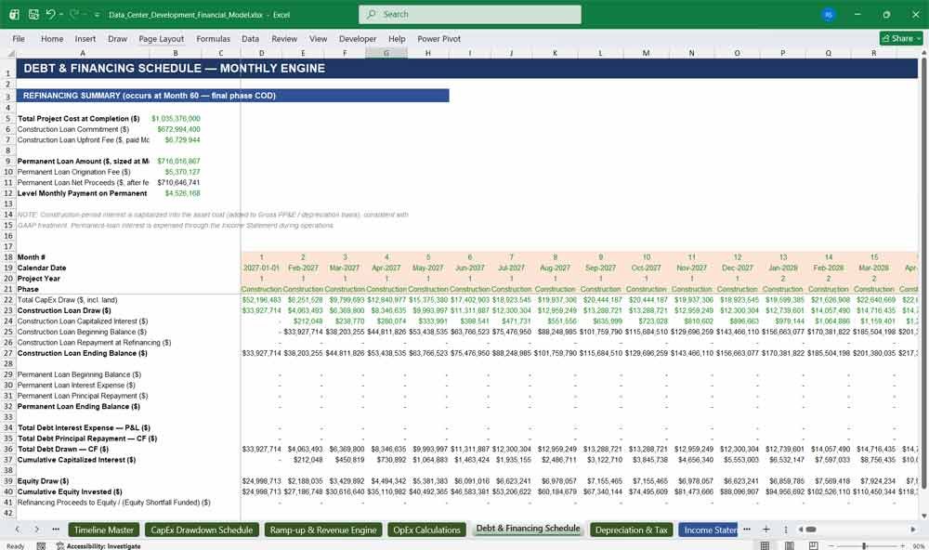Open Customize Quick Access Toolbar dropdown
The height and width of the screenshot is (550, 929).
[97, 15]
